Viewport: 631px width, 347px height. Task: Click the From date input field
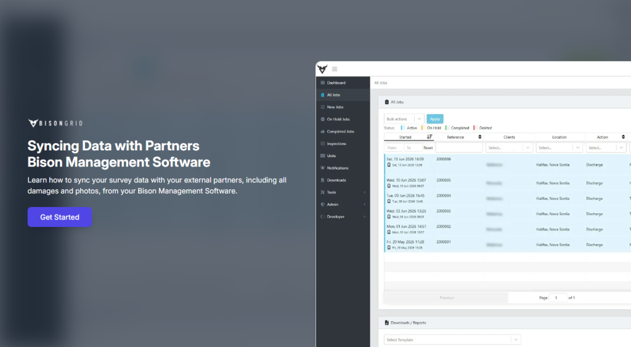[x=394, y=148]
